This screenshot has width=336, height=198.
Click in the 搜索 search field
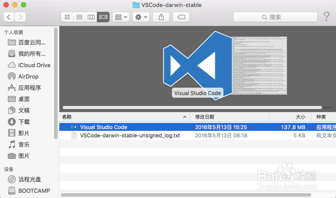(275, 17)
